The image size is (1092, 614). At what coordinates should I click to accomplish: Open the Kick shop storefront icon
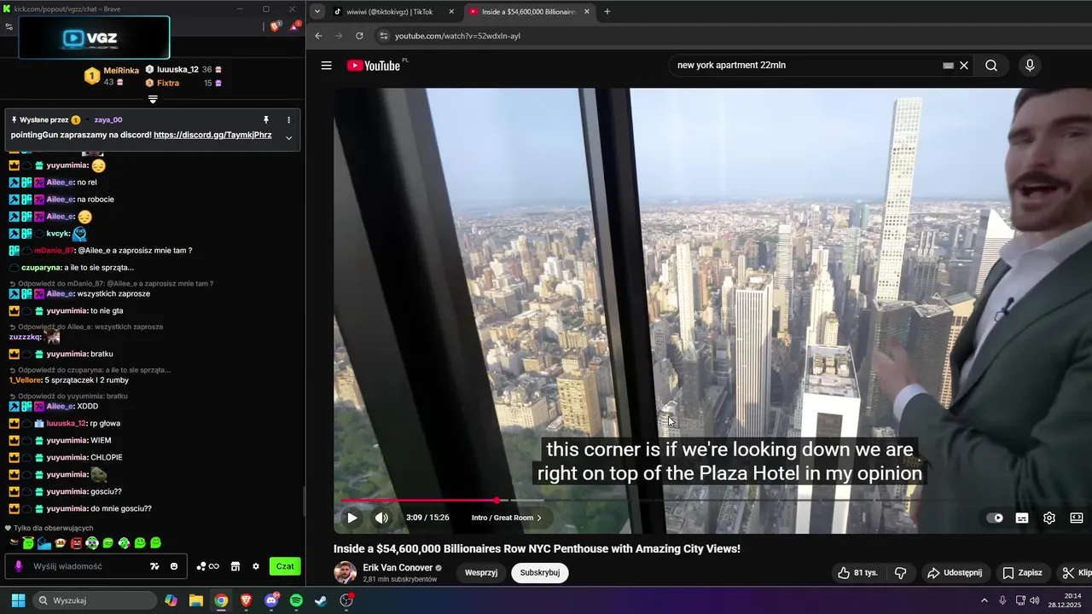pyautogui.click(x=235, y=566)
